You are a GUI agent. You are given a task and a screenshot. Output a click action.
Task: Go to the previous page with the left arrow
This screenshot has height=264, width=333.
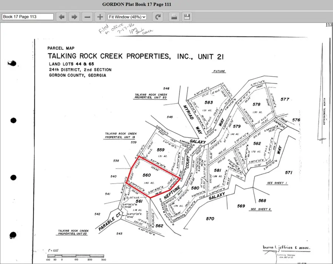[61, 16]
